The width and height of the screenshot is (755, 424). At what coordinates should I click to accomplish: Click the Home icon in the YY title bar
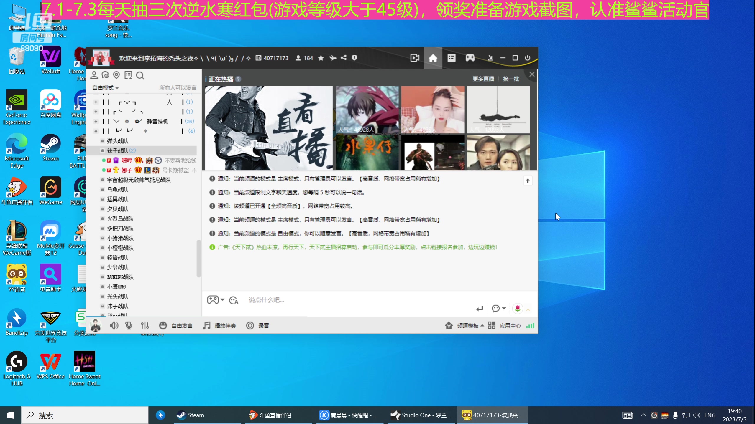coord(433,58)
